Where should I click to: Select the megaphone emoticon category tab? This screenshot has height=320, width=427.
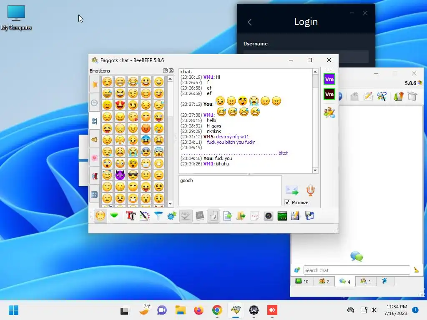point(95,140)
